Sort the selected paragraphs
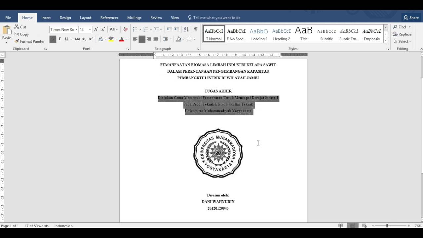 [186, 29]
